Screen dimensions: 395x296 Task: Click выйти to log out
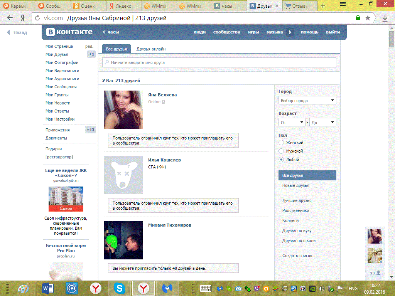pos(333,32)
